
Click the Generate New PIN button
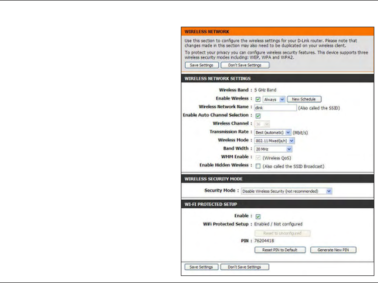click(x=333, y=250)
